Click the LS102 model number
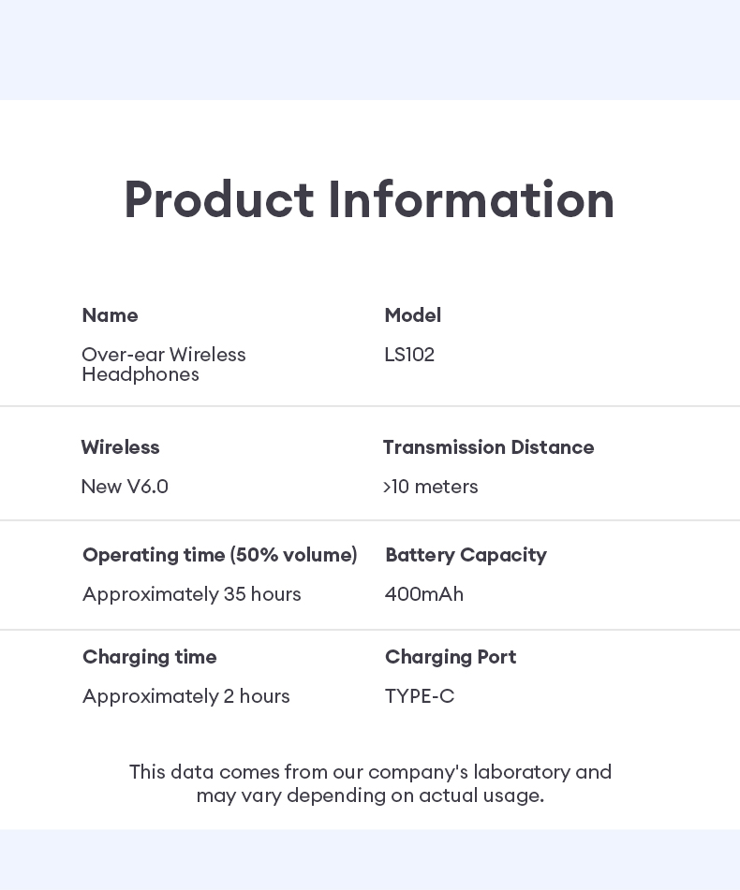Image resolution: width=740 pixels, height=890 pixels. pos(409,355)
